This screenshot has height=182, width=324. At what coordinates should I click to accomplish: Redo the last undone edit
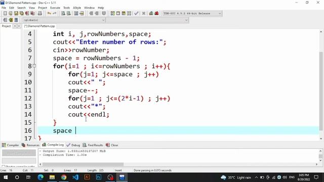[x=55, y=14]
